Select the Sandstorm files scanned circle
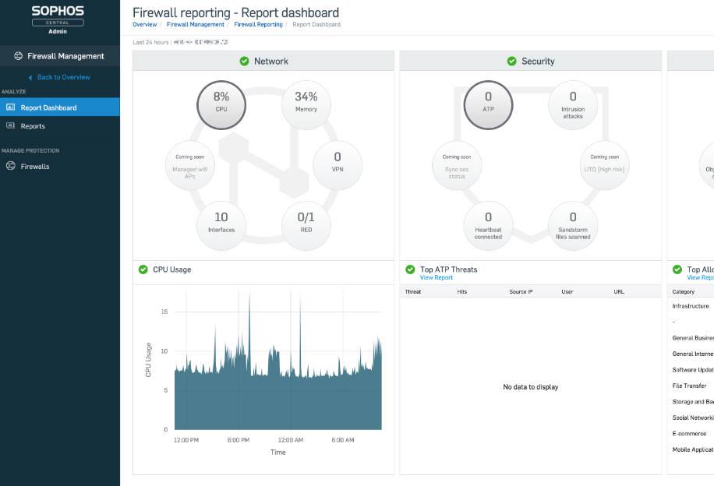This screenshot has width=714, height=486. (573, 226)
